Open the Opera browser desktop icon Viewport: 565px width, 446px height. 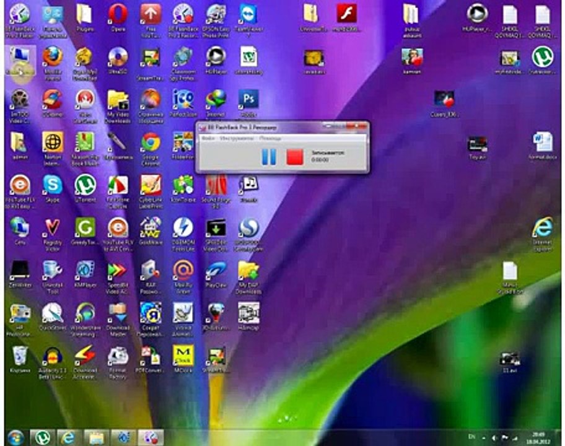(x=118, y=18)
